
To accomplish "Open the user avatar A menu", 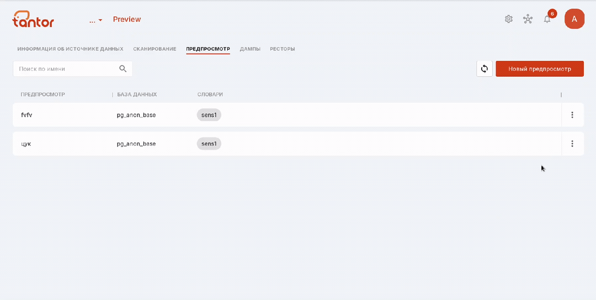I will (574, 19).
